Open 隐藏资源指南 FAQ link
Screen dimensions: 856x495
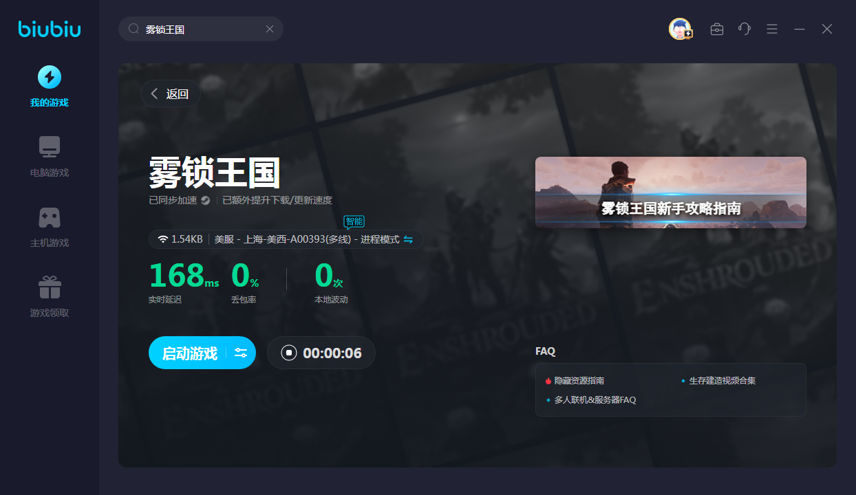pyautogui.click(x=579, y=380)
